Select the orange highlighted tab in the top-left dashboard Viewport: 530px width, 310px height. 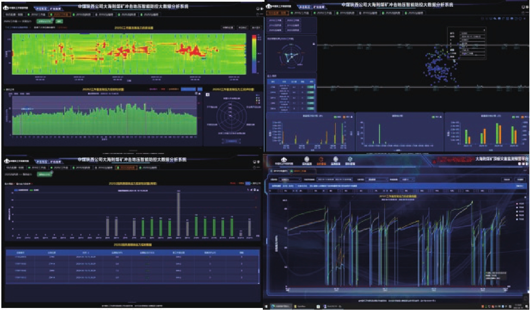click(60, 15)
